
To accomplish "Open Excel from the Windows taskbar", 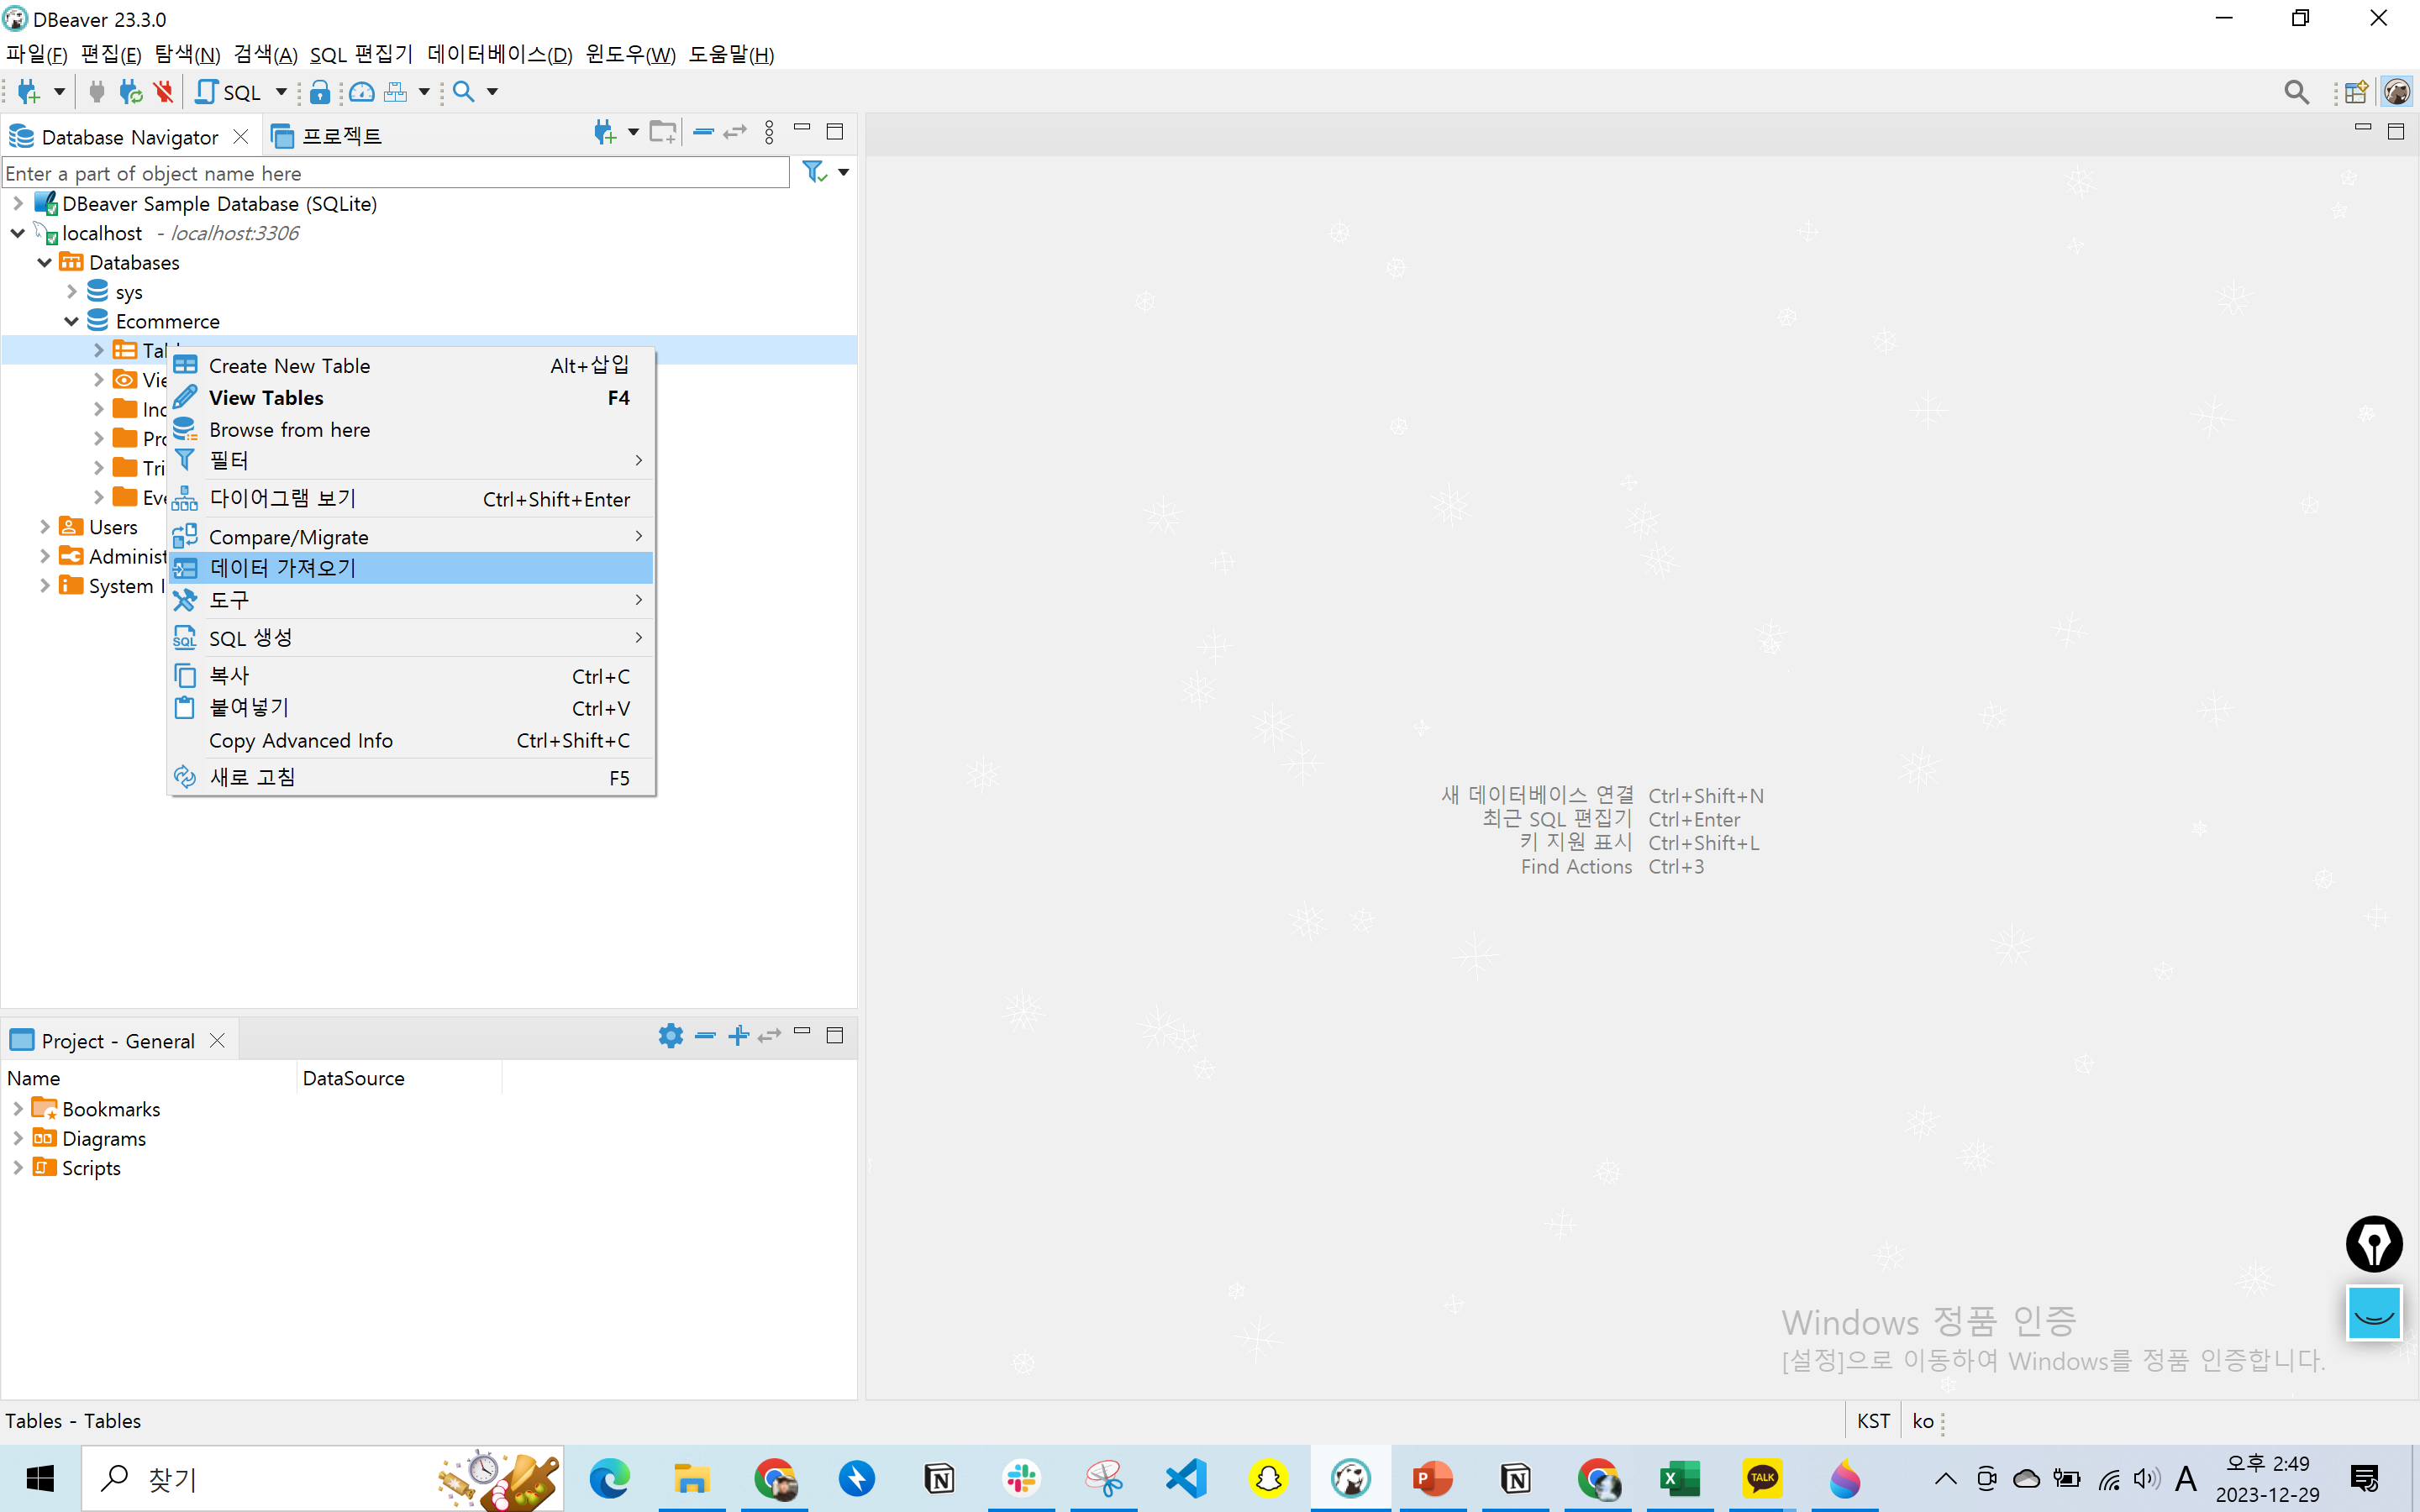I will (1679, 1478).
